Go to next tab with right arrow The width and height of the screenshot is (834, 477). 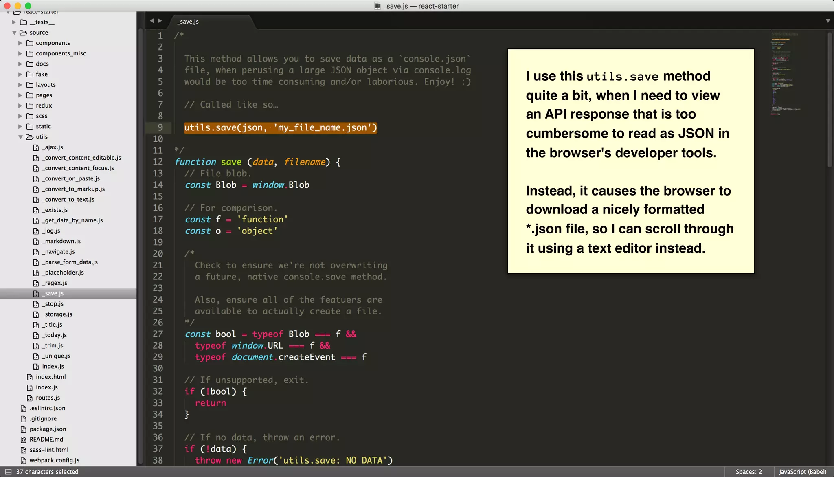pyautogui.click(x=160, y=21)
